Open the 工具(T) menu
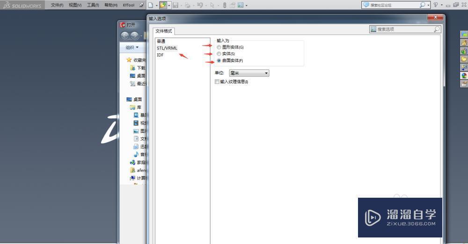The height and width of the screenshot is (244, 468). click(93, 5)
